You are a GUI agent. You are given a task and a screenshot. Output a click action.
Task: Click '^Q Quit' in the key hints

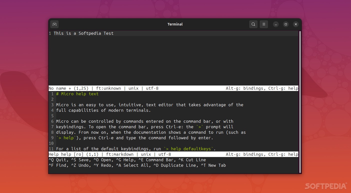pos(57,160)
